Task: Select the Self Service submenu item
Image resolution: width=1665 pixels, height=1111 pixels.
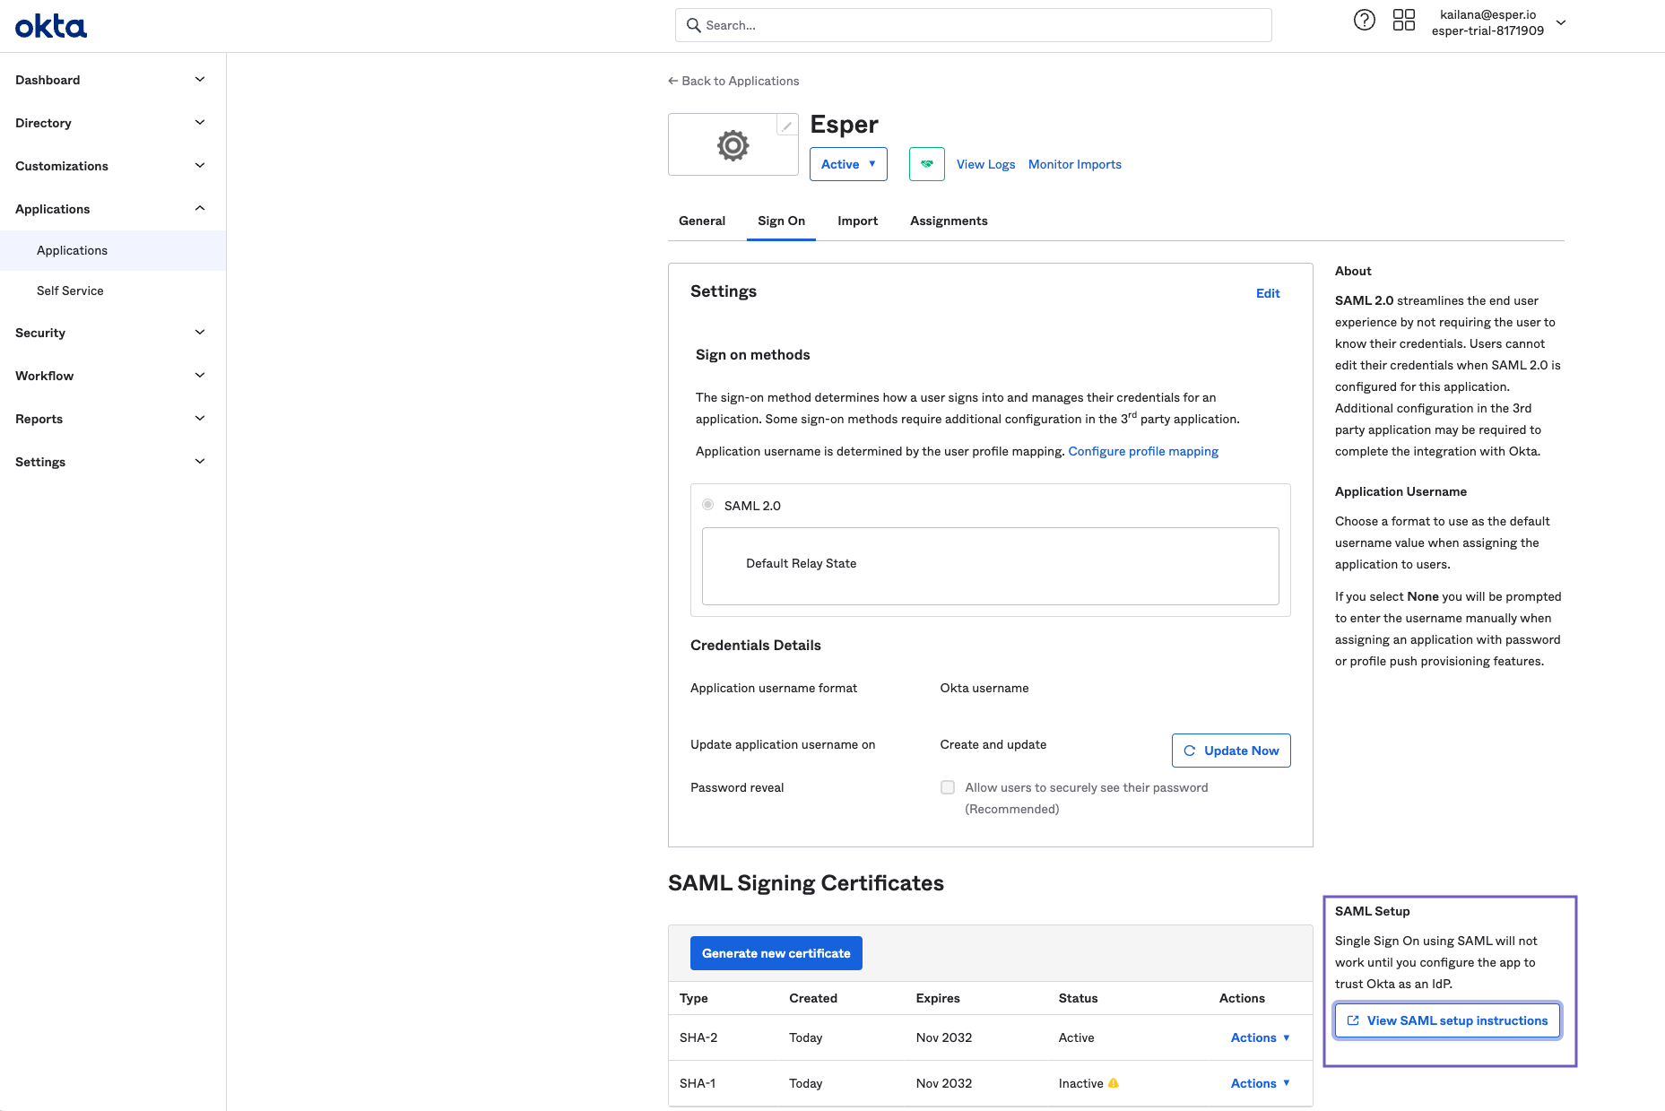Action: [x=113, y=291]
